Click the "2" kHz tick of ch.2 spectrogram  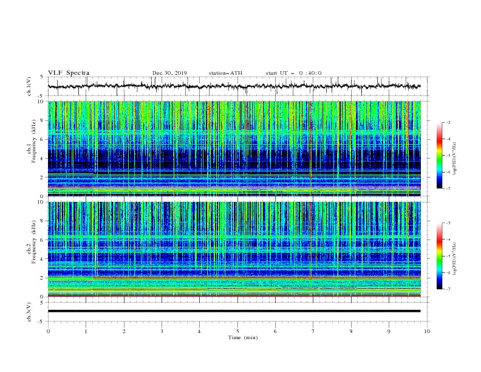point(42,278)
